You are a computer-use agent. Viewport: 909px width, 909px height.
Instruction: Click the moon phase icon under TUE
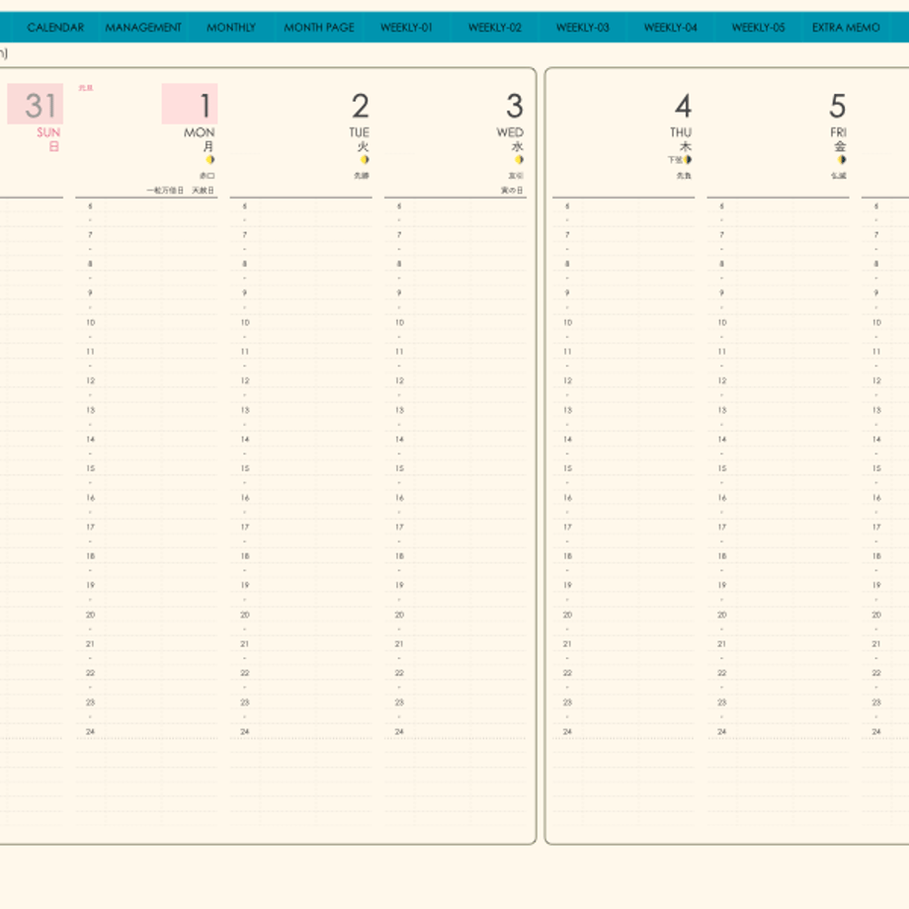[x=364, y=159]
